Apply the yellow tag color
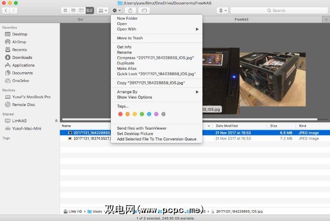330x221 pixels. tap(134, 114)
